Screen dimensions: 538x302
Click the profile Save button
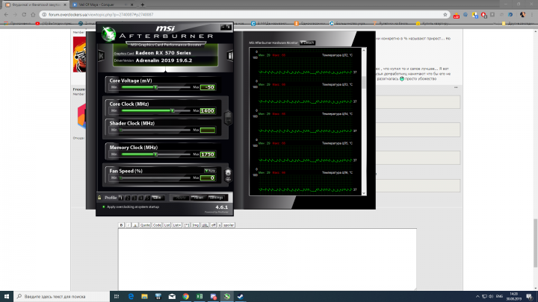(x=158, y=198)
